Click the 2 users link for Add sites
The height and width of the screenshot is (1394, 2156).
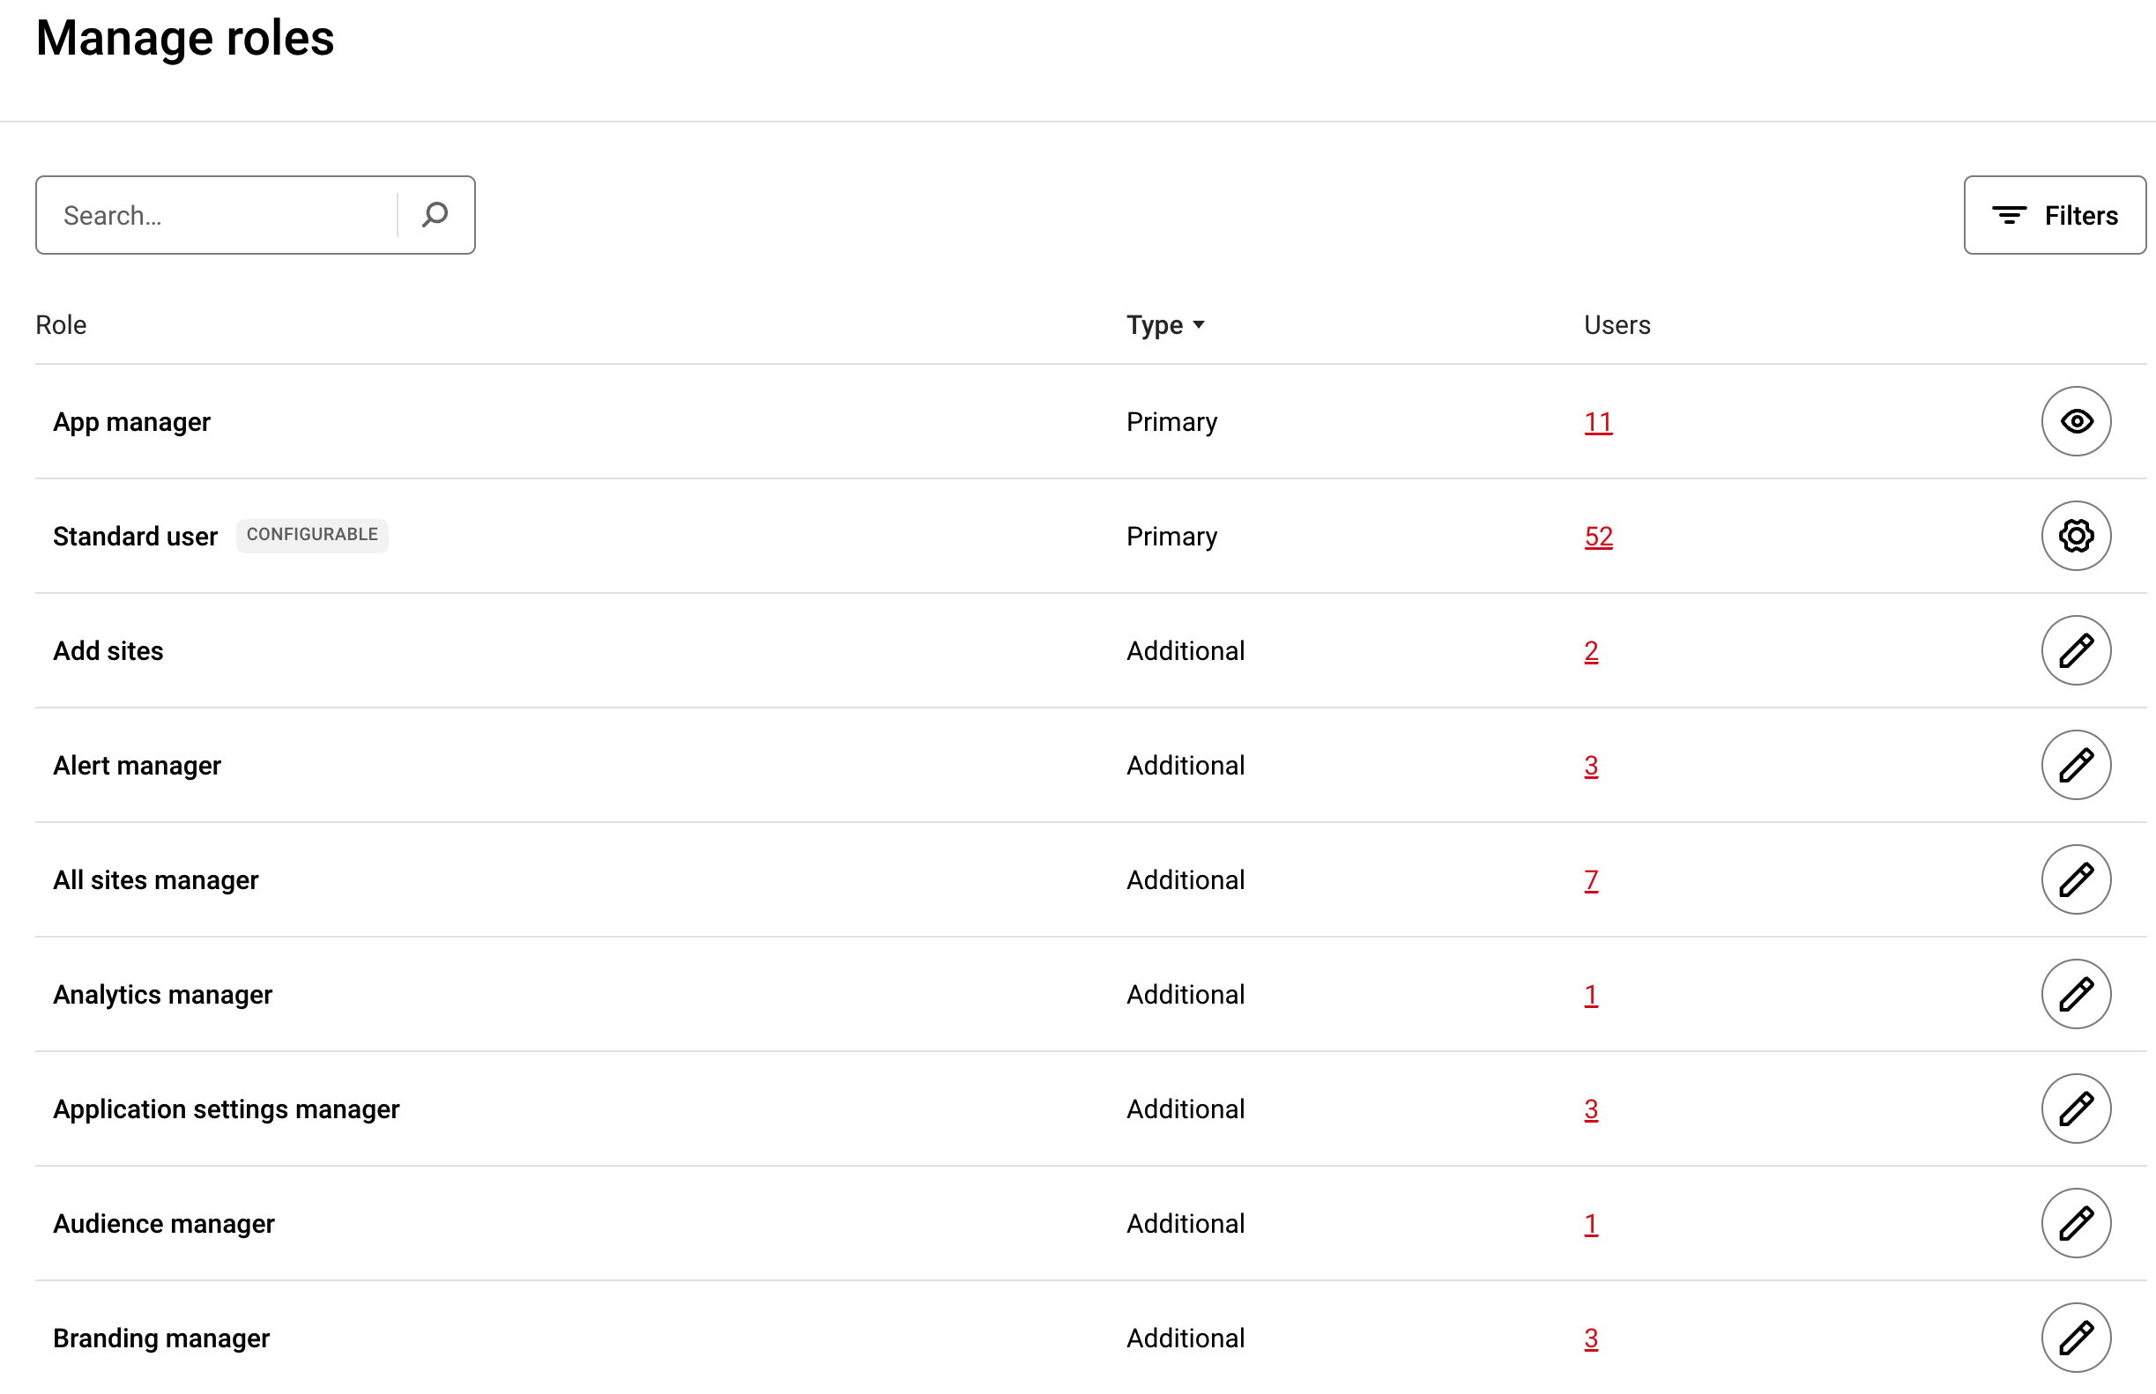pos(1590,651)
